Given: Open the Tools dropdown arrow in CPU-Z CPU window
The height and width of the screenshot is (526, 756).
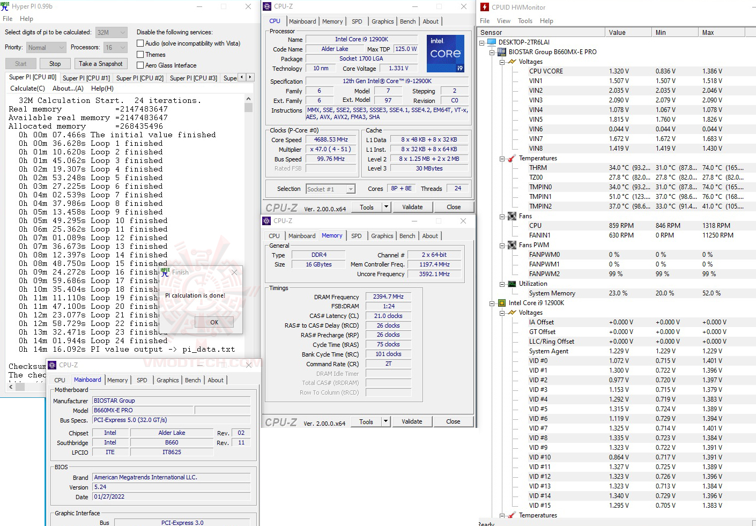Looking at the screenshot, I should pos(386,207).
